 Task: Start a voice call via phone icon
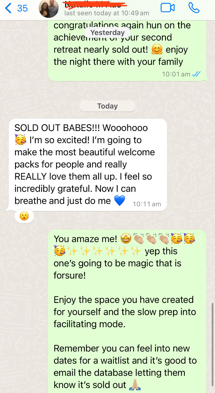(194, 8)
